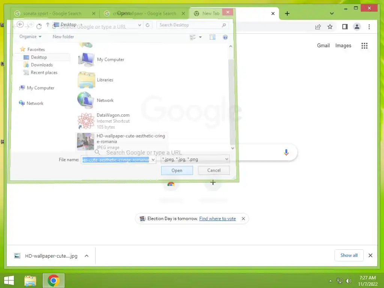
Task: Open File Explorer from the taskbar
Action: coord(30,280)
